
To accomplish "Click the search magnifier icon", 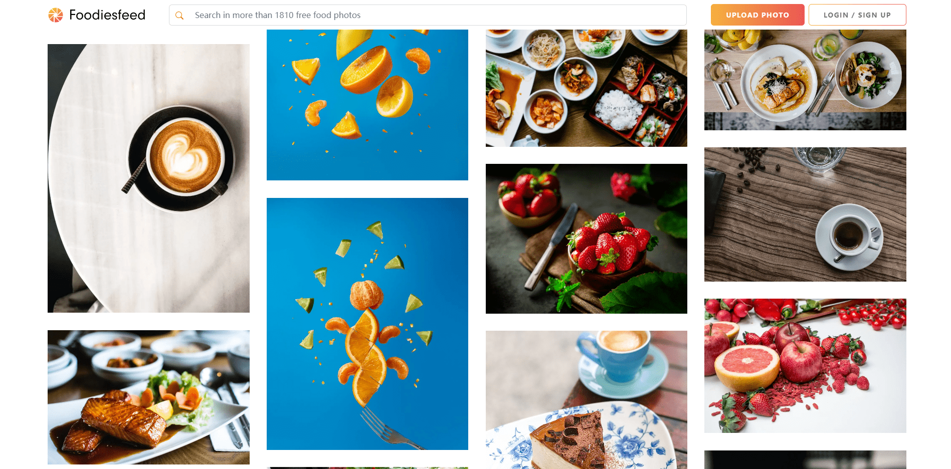I will (179, 16).
